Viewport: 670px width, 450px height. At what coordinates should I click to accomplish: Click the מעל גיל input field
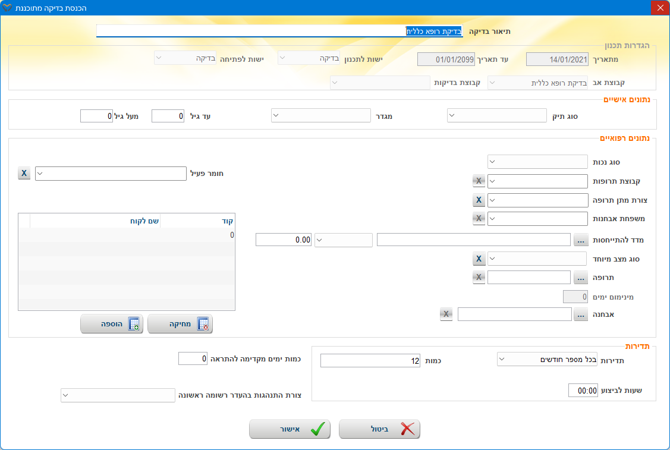point(96,116)
